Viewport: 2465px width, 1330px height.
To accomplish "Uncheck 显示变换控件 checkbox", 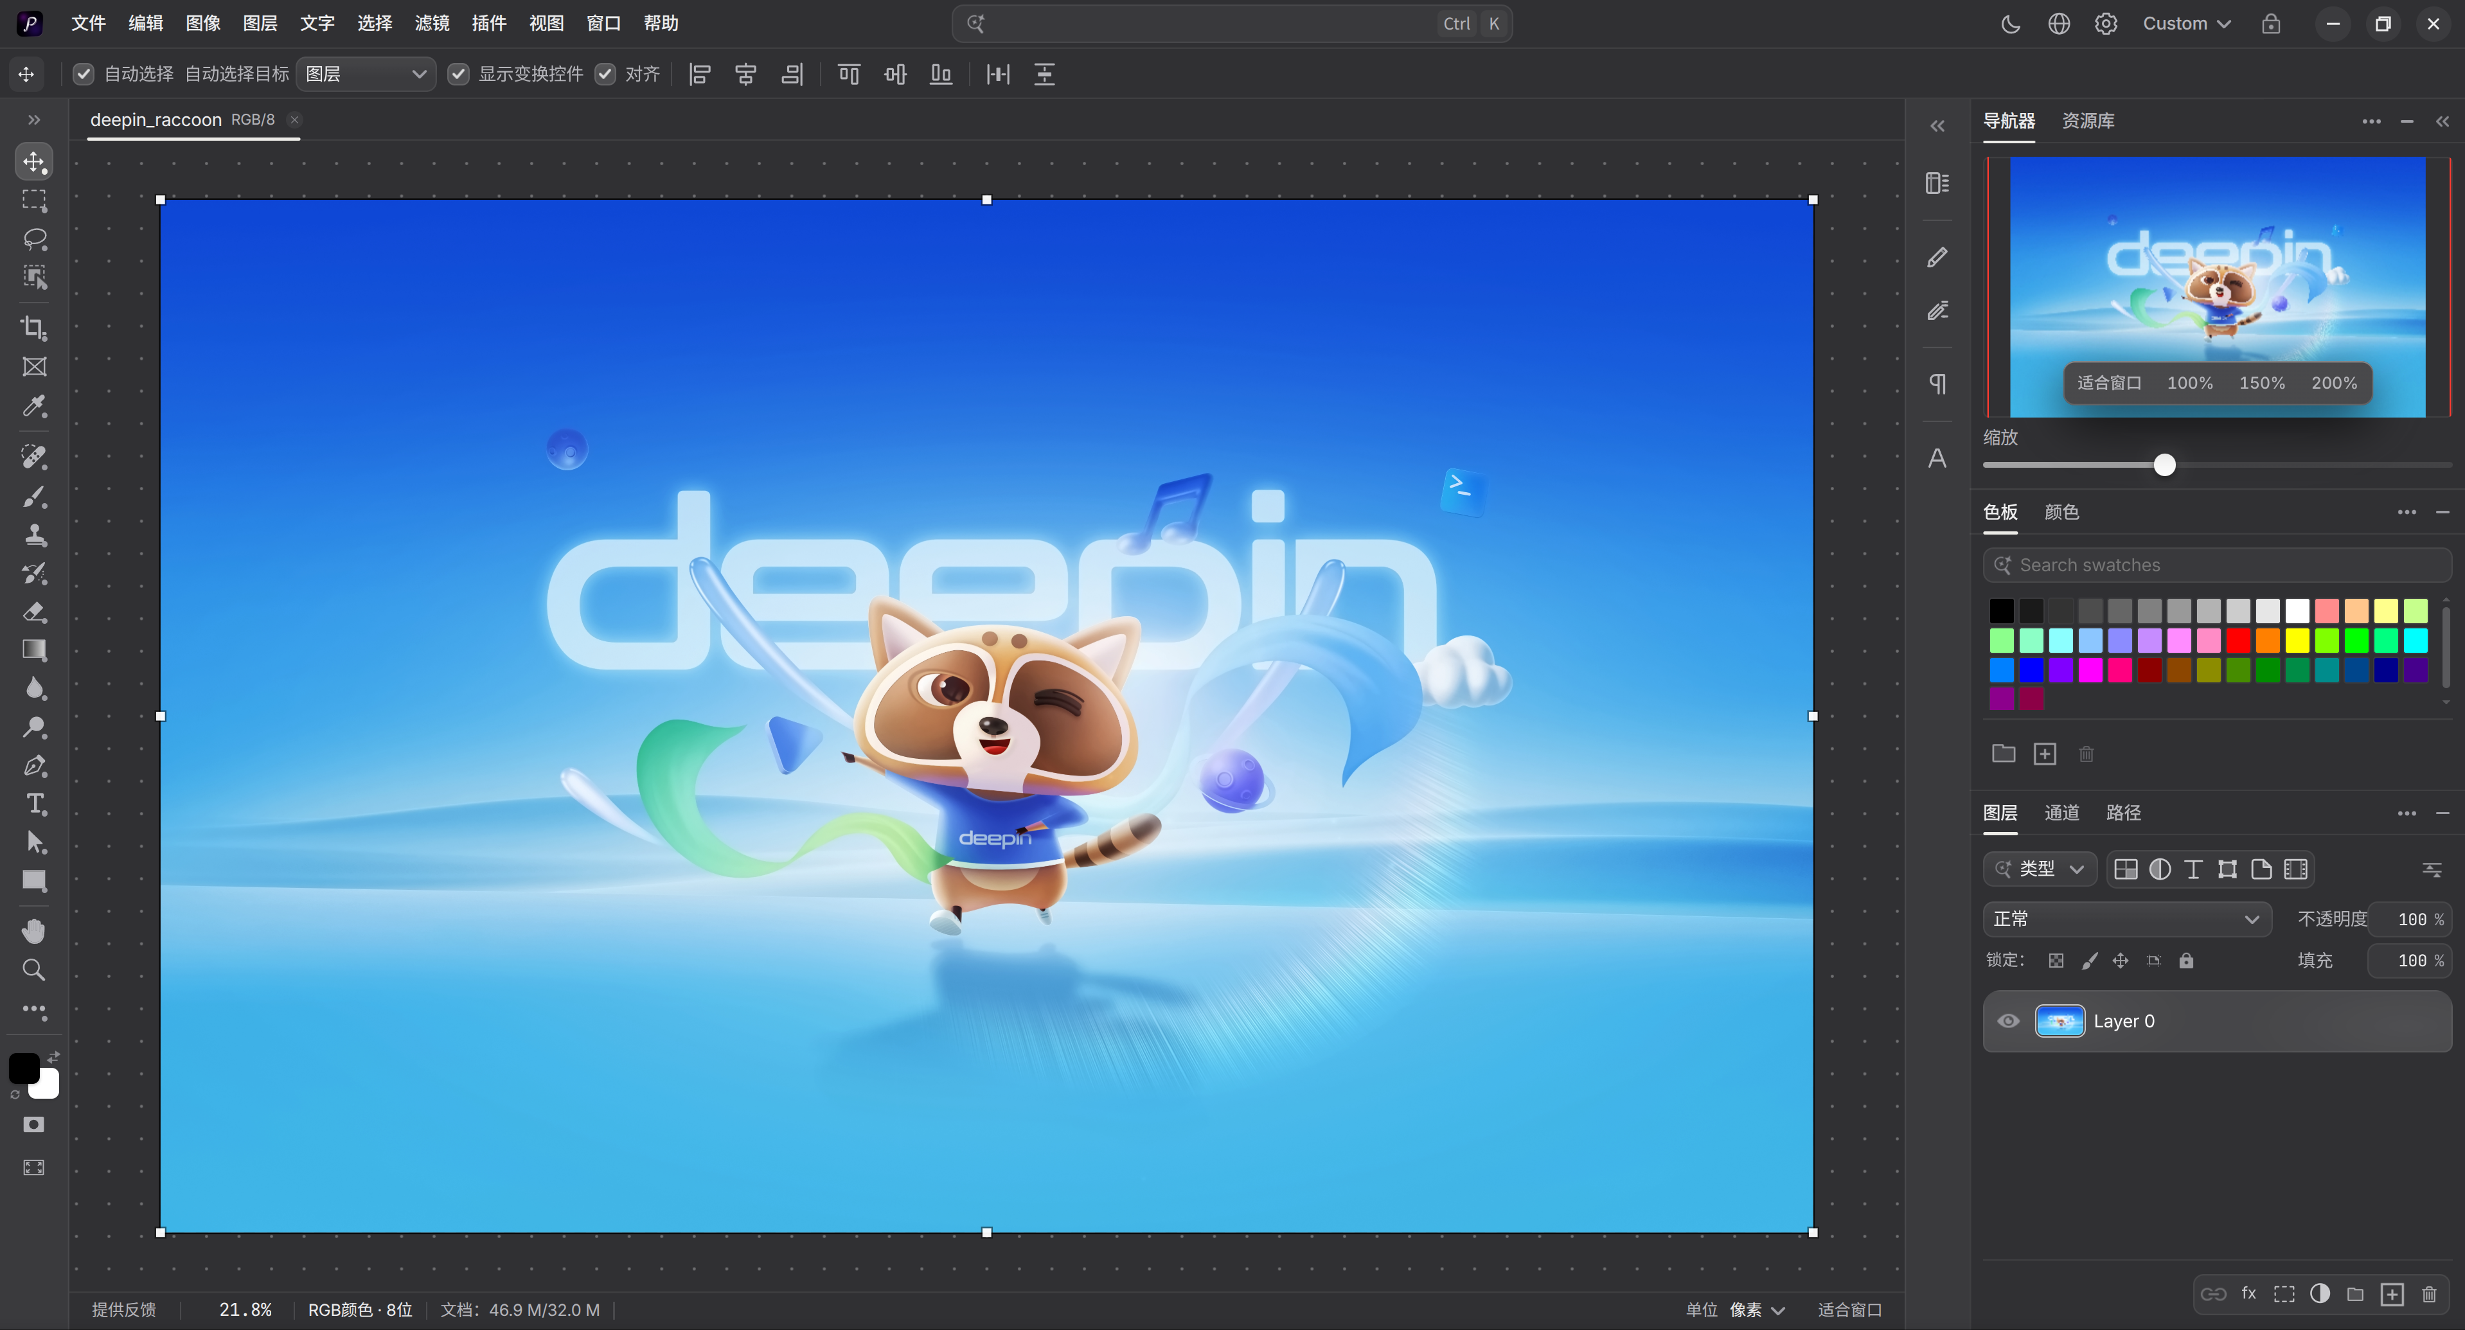I will 458,74.
